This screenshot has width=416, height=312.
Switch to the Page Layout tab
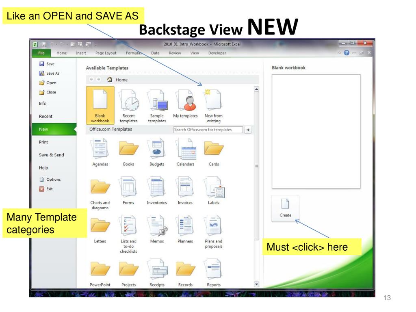(106, 53)
